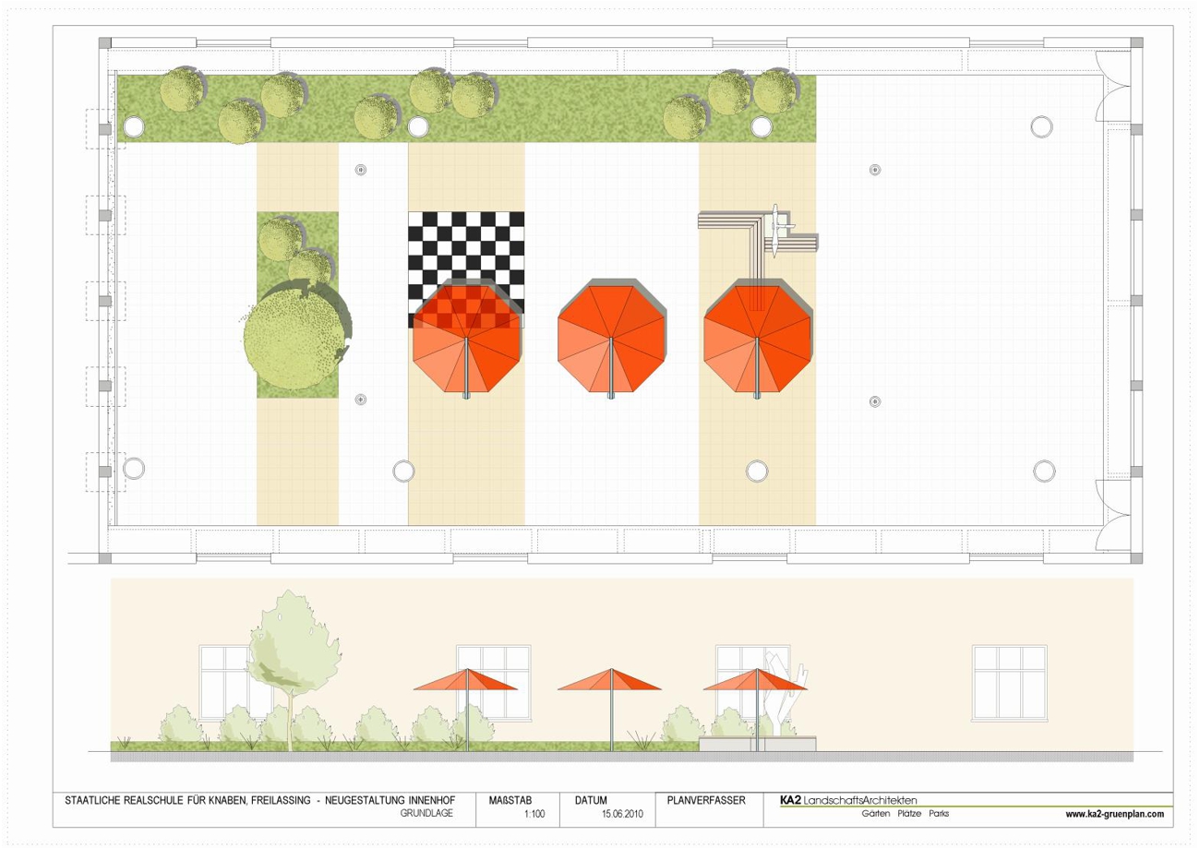This screenshot has height=848, width=1200.
Task: Click the GRUNDLAGE text in title block
Action: pyautogui.click(x=426, y=815)
